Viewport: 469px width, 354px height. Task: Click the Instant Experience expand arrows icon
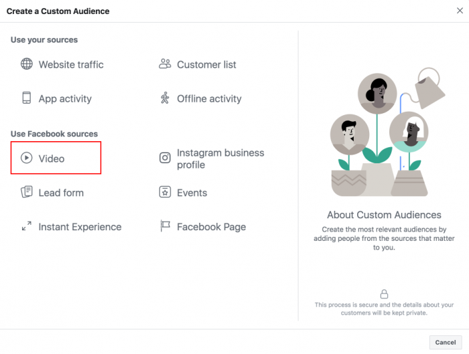click(x=27, y=226)
